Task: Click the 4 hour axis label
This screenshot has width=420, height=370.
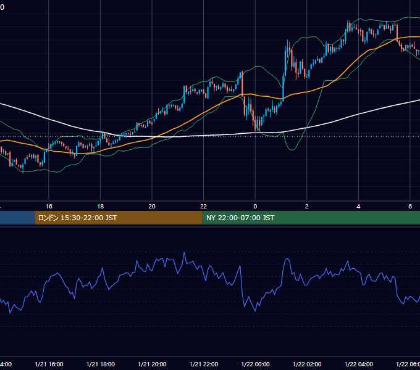Action: click(358, 207)
